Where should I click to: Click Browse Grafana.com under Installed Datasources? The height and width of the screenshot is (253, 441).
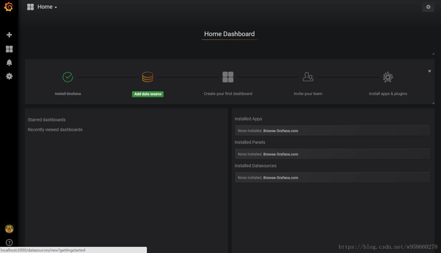coord(280,178)
